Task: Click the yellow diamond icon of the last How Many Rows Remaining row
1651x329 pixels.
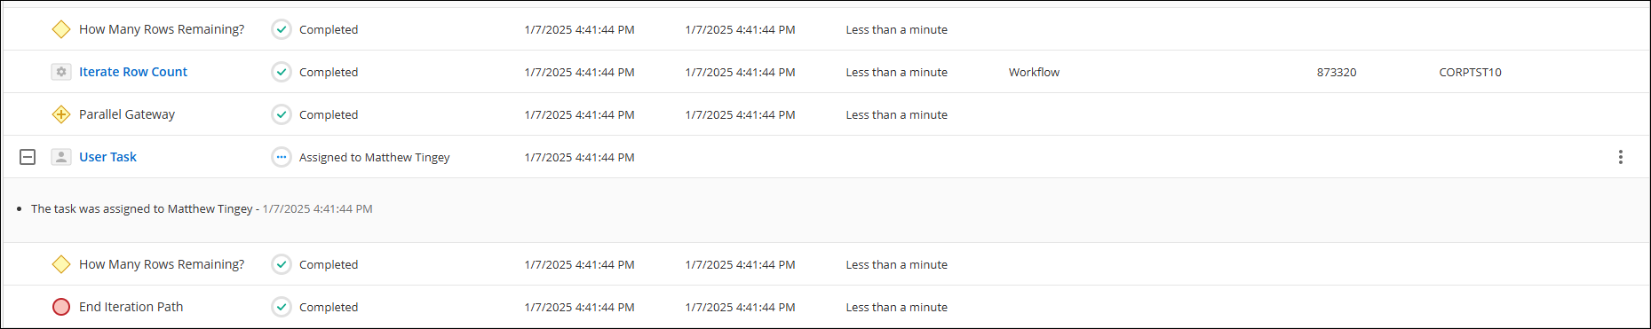Action: [61, 264]
